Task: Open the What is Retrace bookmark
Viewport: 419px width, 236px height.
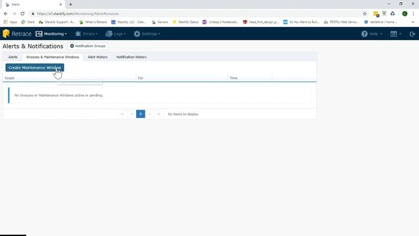Action: click(x=93, y=22)
